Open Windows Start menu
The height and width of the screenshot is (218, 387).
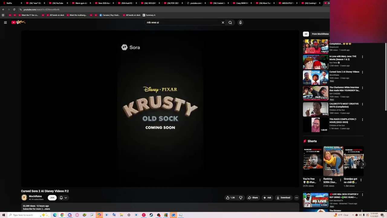[4, 215]
